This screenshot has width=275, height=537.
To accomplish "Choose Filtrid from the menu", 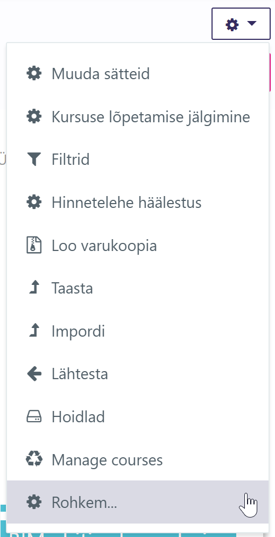I will pos(138,159).
